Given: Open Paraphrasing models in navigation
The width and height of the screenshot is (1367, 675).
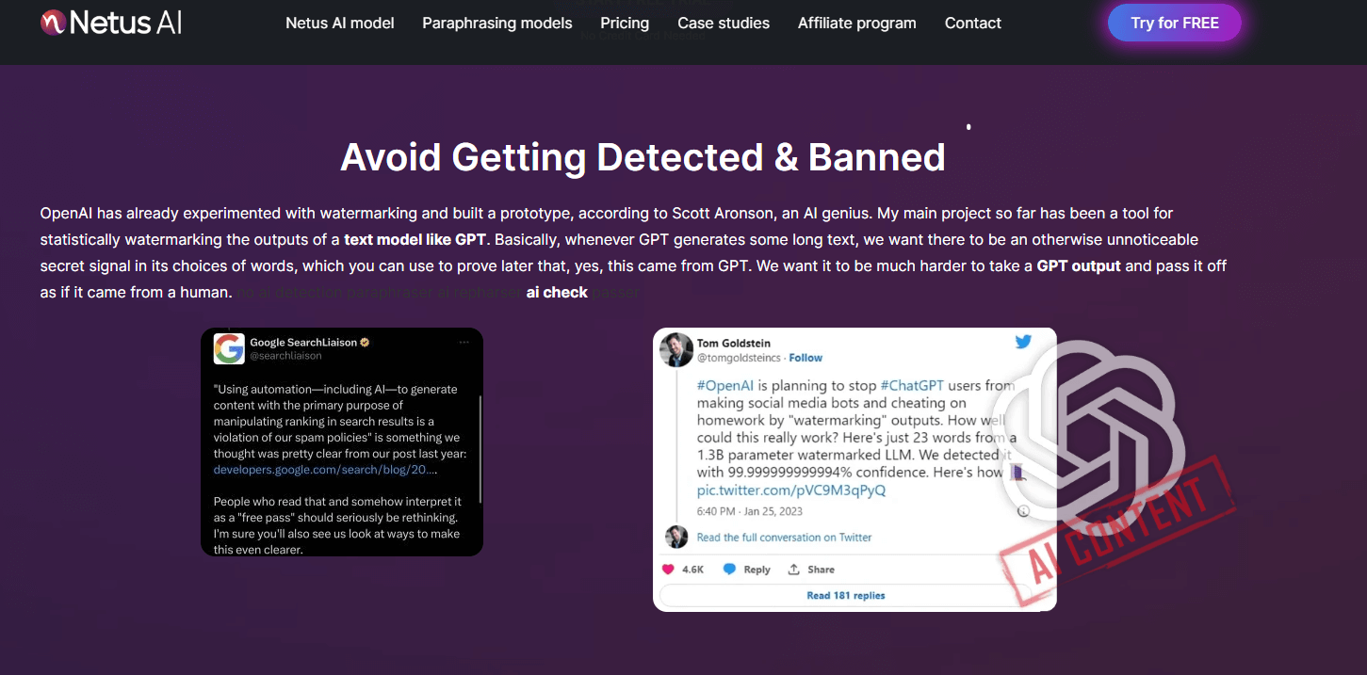Looking at the screenshot, I should click(x=497, y=23).
